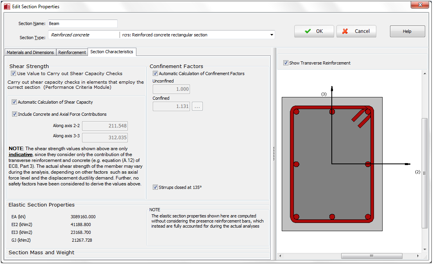This screenshot has height=264, width=433.
Task: Uncheck Automatic Calculation of Shear Capacity
Action: [14, 102]
